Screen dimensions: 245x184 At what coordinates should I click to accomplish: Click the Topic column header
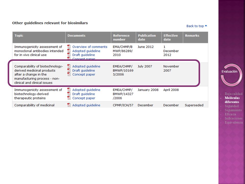[x=39, y=37]
